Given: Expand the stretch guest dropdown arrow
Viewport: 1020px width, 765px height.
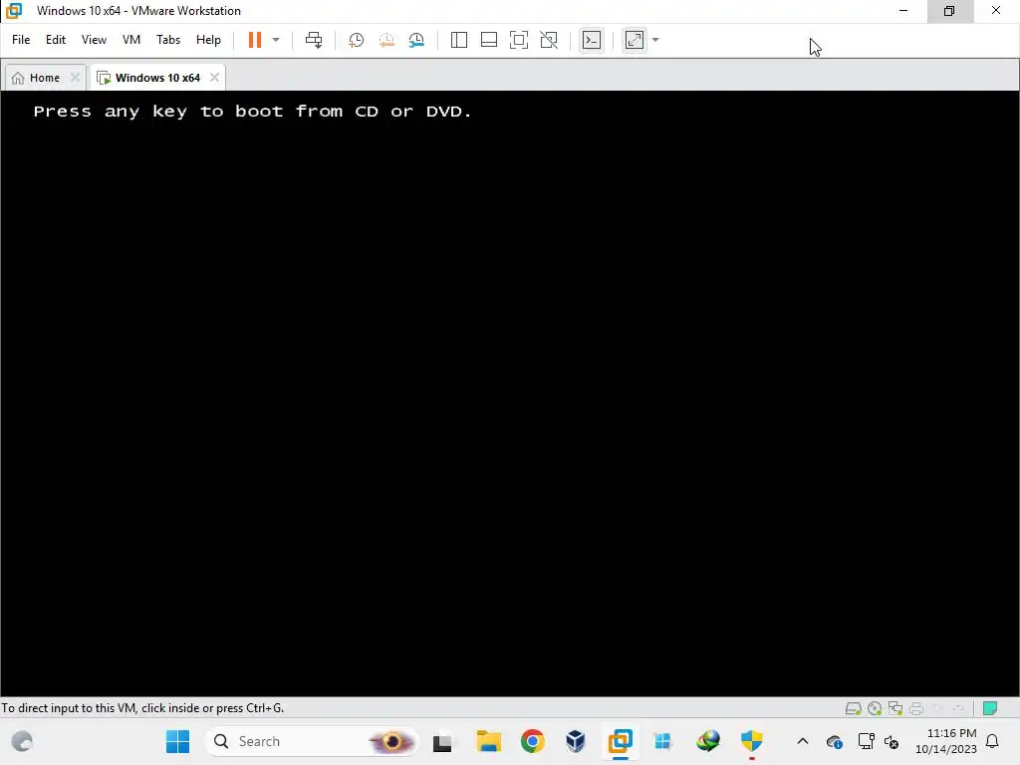Looking at the screenshot, I should coord(655,40).
